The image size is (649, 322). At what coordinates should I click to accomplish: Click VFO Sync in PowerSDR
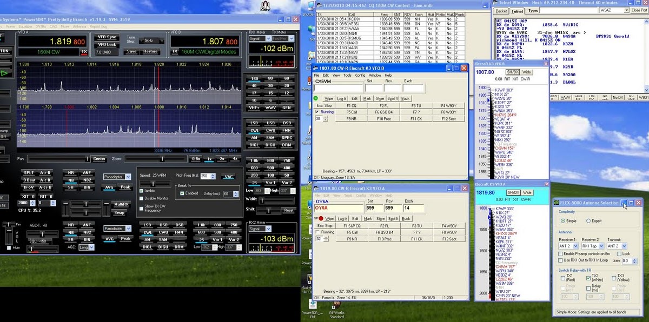[107, 37]
